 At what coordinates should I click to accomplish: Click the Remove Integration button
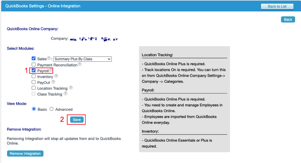click(25, 153)
